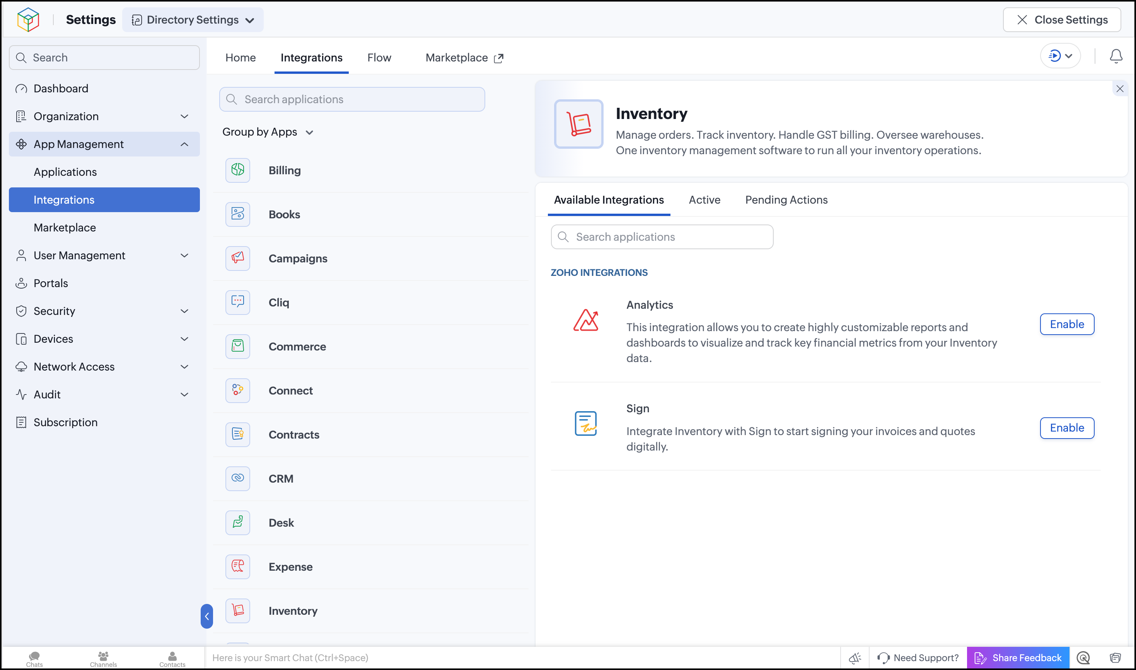Open Contacts in the bottom bar

pos(172,659)
